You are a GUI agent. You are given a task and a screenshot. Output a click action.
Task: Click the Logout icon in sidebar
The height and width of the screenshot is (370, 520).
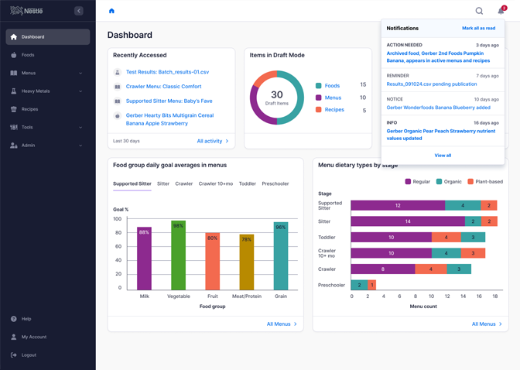(x=14, y=355)
